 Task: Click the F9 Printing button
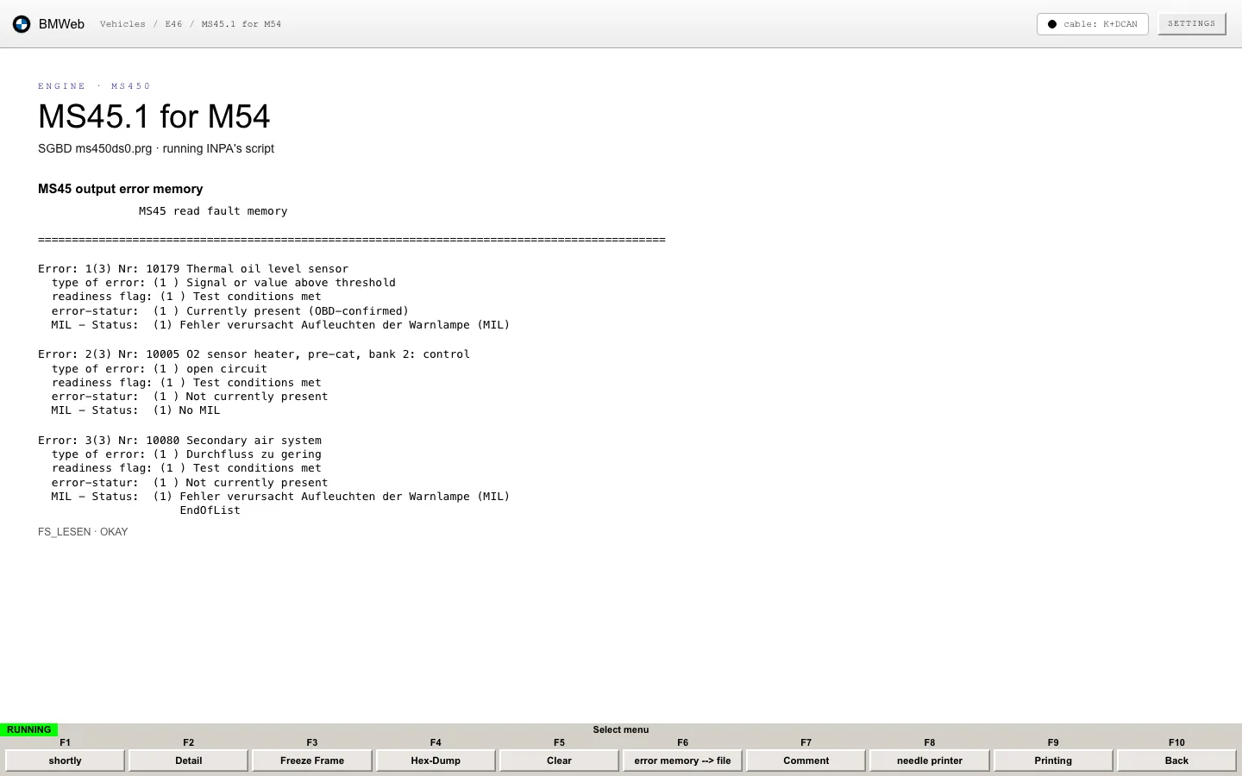(1053, 760)
